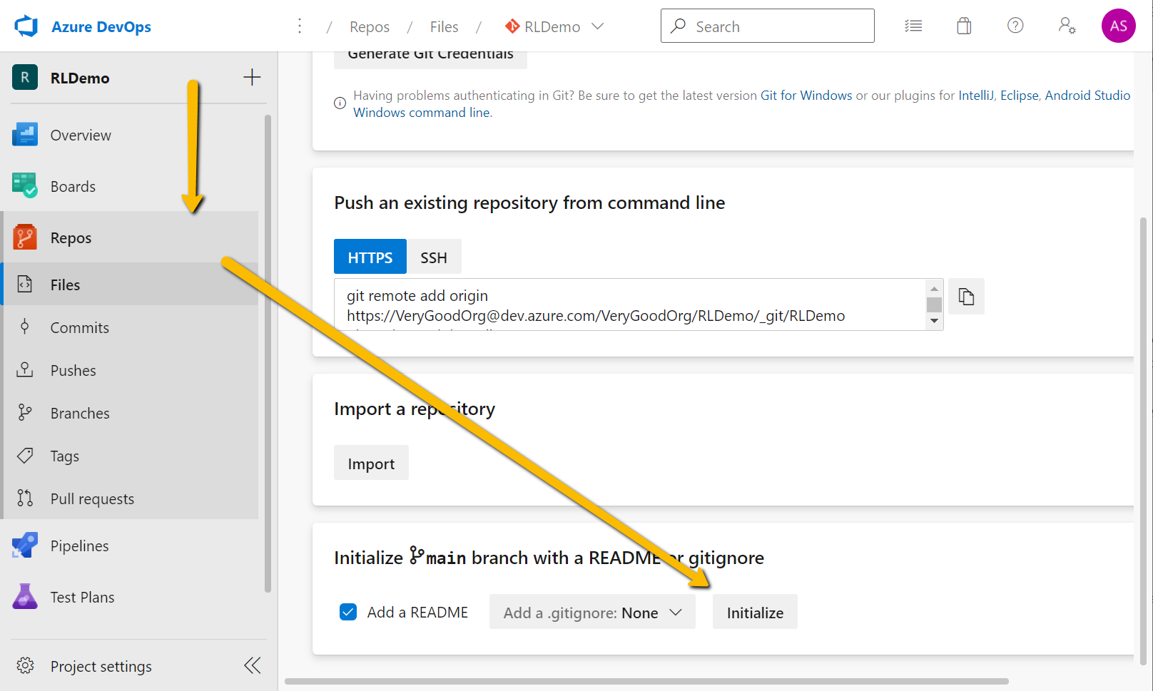Click the command box scroll up arrow
Viewport: 1153px width, 691px height.
[934, 288]
